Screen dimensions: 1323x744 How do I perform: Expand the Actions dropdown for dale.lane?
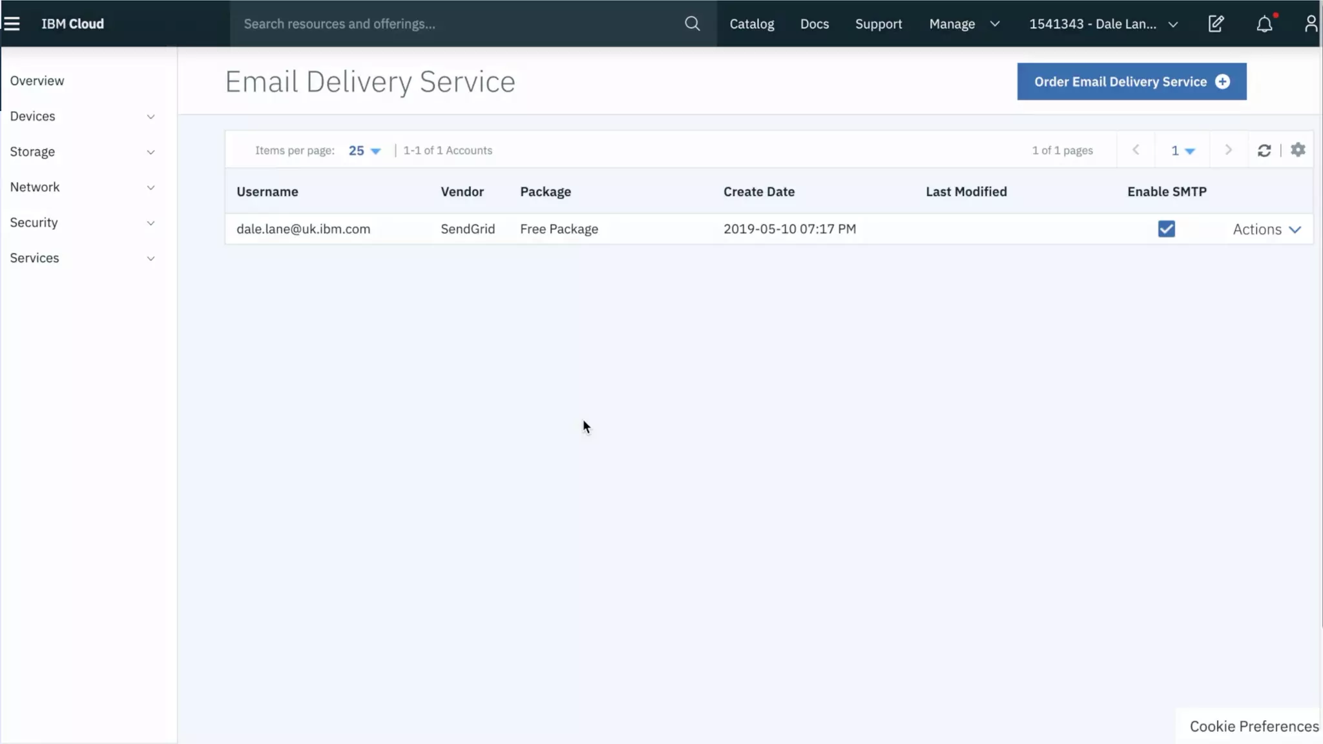coord(1266,229)
